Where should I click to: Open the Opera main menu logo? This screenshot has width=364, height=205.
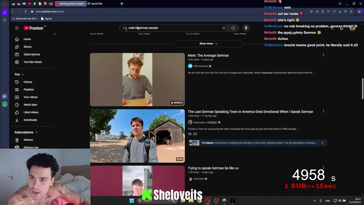tap(5, 5)
